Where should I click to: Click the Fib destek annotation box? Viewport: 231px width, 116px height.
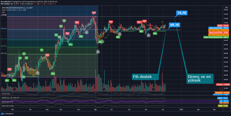(x=145, y=77)
